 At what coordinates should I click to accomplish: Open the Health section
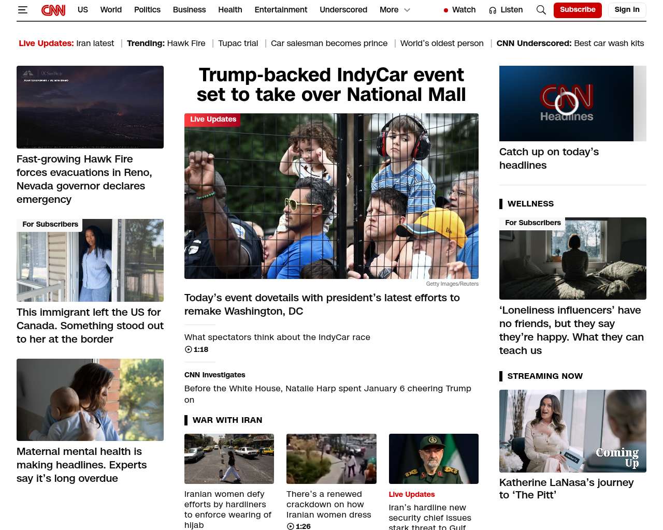(230, 10)
